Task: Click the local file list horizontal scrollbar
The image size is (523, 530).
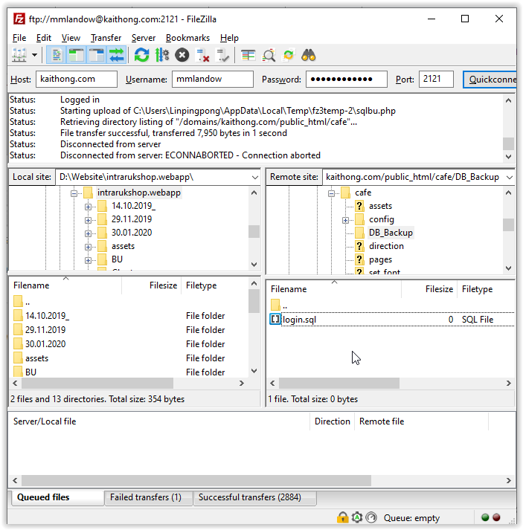Action: click(x=97, y=383)
